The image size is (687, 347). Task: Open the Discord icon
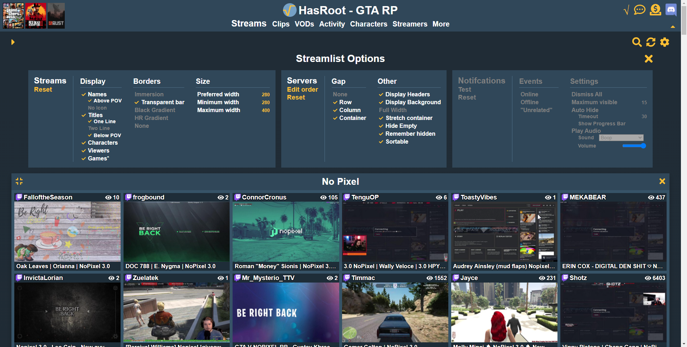point(671,10)
